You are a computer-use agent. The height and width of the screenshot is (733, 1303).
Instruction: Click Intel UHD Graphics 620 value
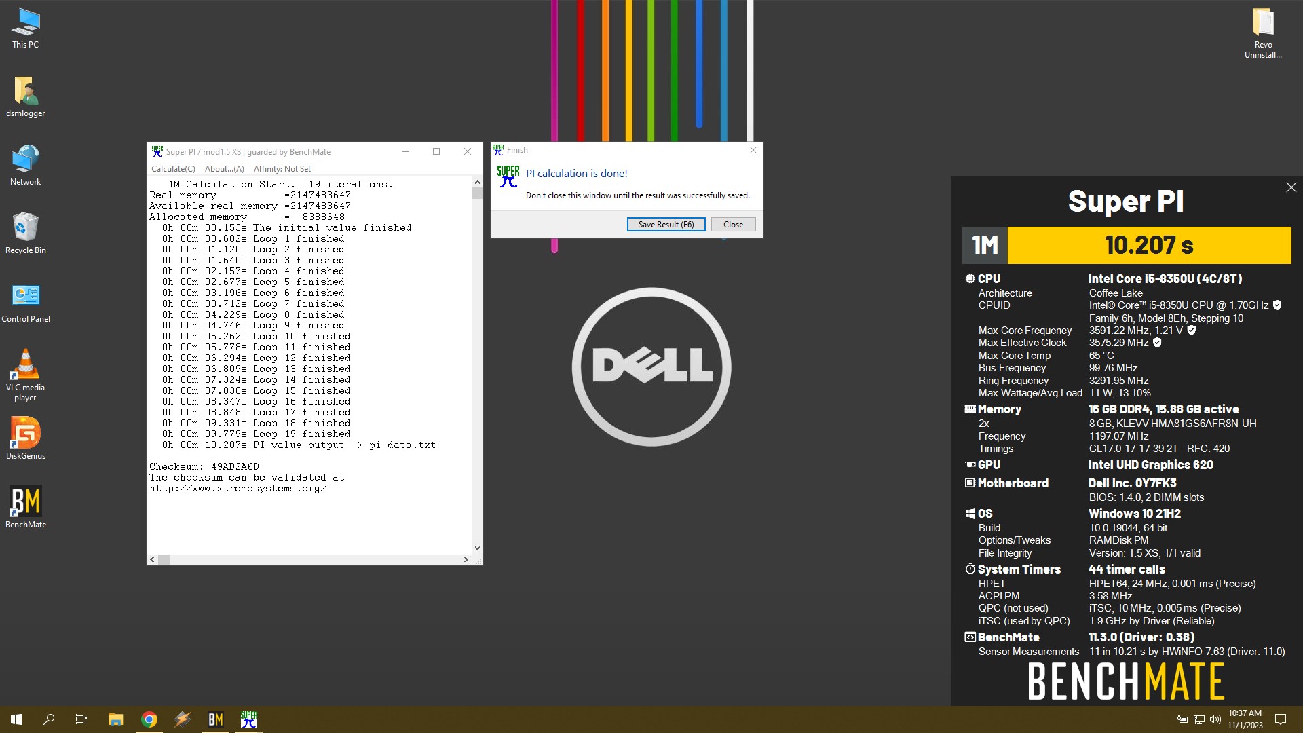(1151, 465)
